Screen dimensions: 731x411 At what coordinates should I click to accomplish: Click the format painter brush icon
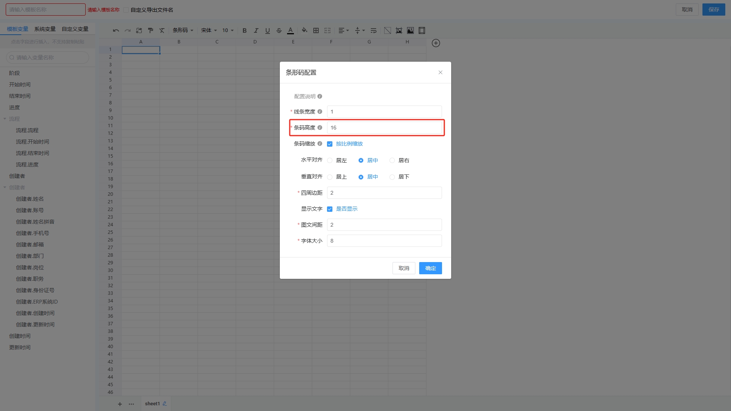150,30
